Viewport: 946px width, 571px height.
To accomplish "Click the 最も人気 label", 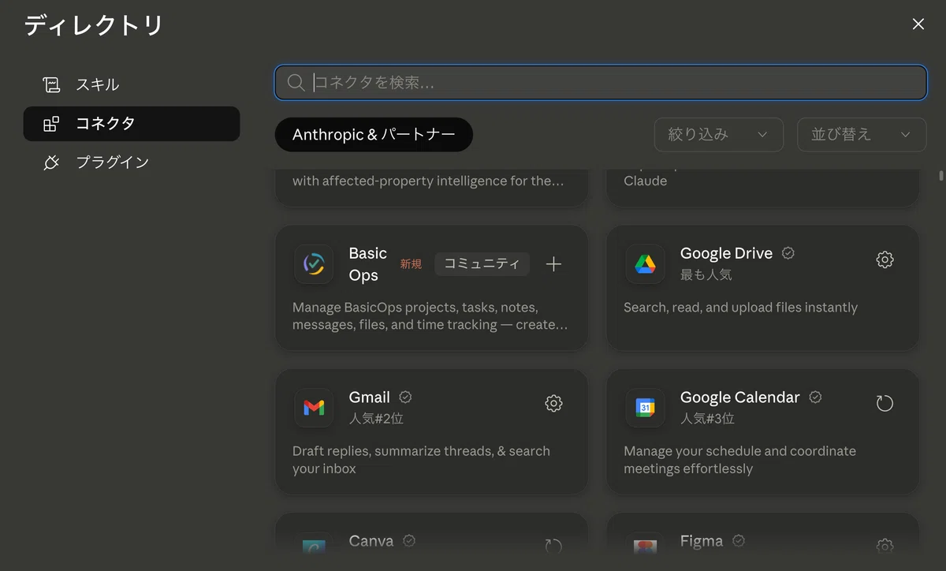I will [706, 274].
